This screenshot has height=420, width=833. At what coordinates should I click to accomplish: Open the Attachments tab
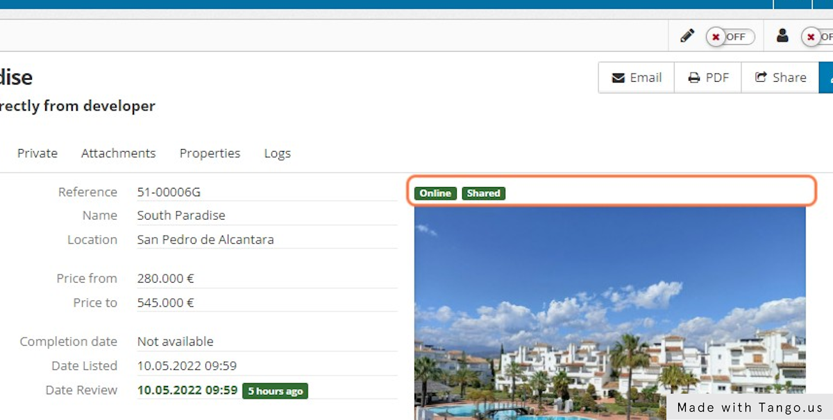coord(119,153)
